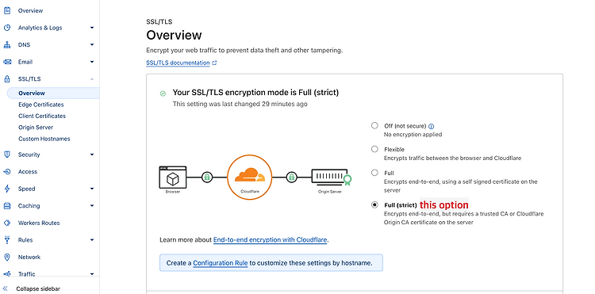Screen dimensions: 595x294
Task: Open the SSL/TLS documentation link
Action: click(178, 63)
